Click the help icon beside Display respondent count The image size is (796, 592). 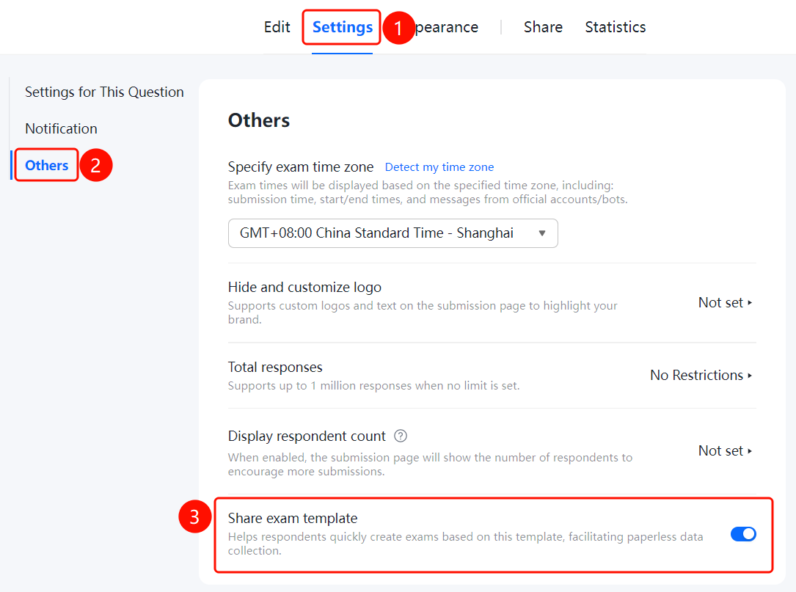[x=401, y=436]
